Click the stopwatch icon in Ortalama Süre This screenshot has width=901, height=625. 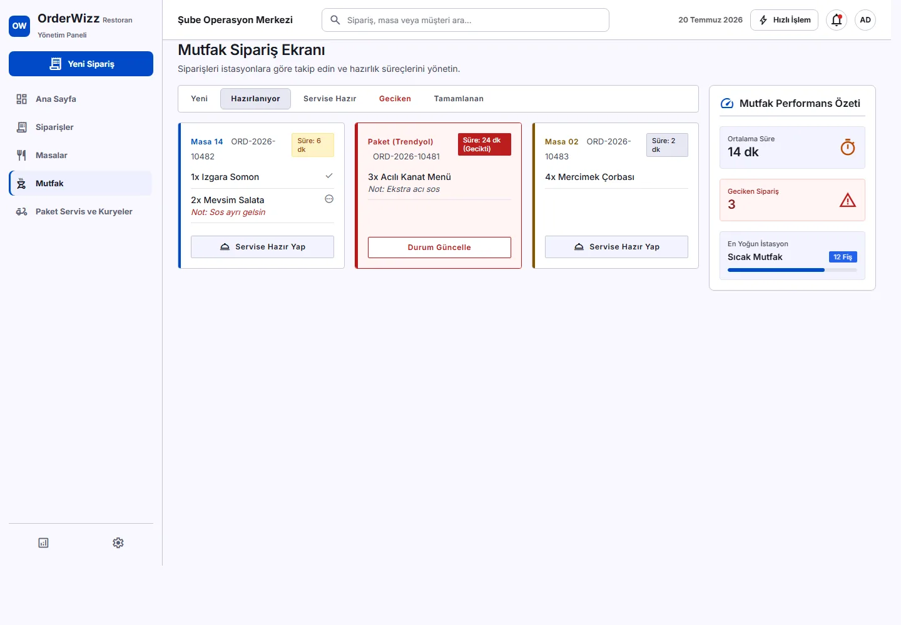click(x=848, y=147)
